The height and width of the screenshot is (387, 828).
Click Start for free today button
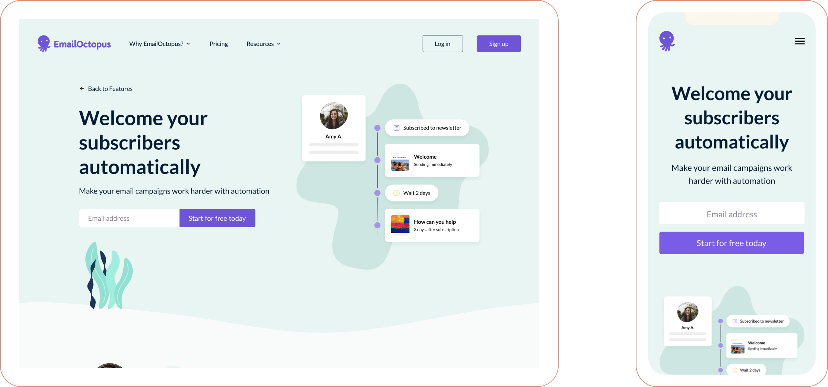coord(217,218)
